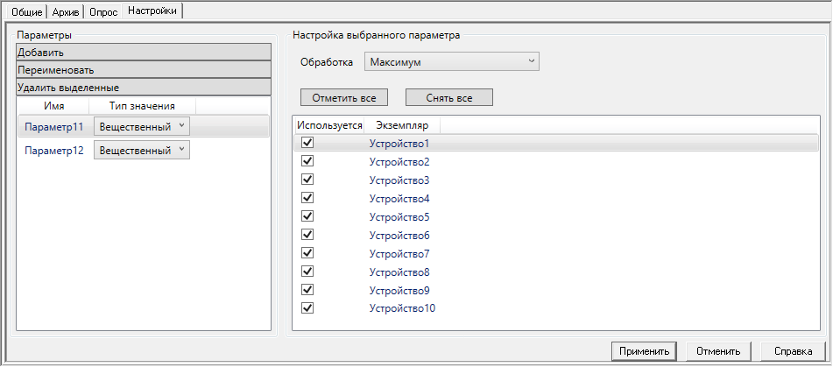Select the Устройство5 instance name
Screen dimensions: 833x367
(399, 217)
